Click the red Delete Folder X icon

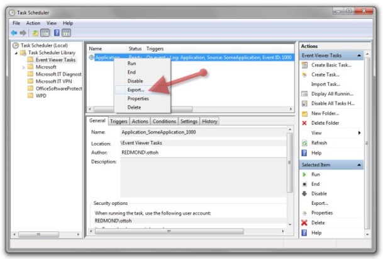304,123
